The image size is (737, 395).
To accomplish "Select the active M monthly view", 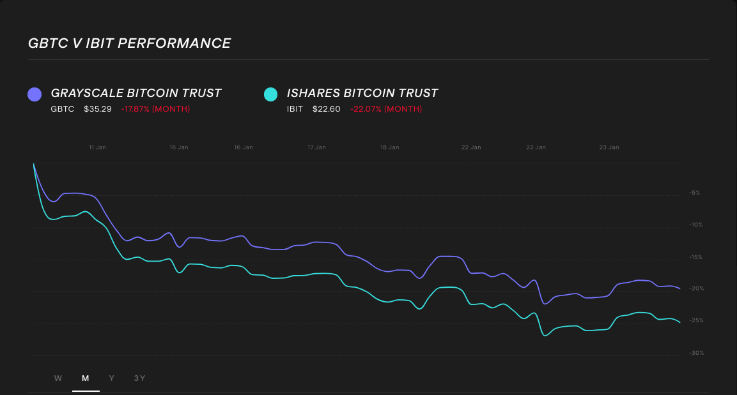I will pyautogui.click(x=85, y=378).
